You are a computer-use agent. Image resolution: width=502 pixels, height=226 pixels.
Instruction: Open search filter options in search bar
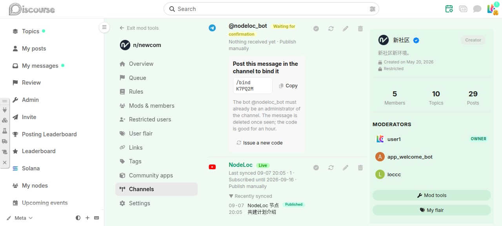[372, 9]
